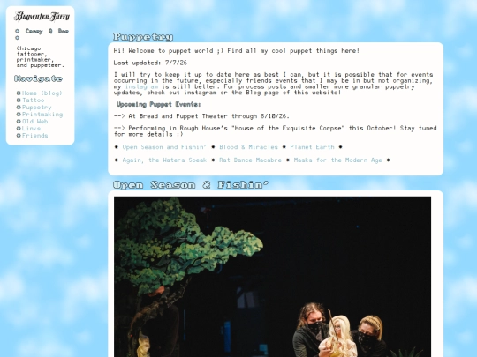Visit the Old Web navigation link
477x357 pixels.
35,122
